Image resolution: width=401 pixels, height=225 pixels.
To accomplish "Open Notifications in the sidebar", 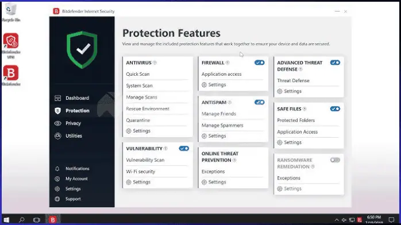I will (77, 169).
